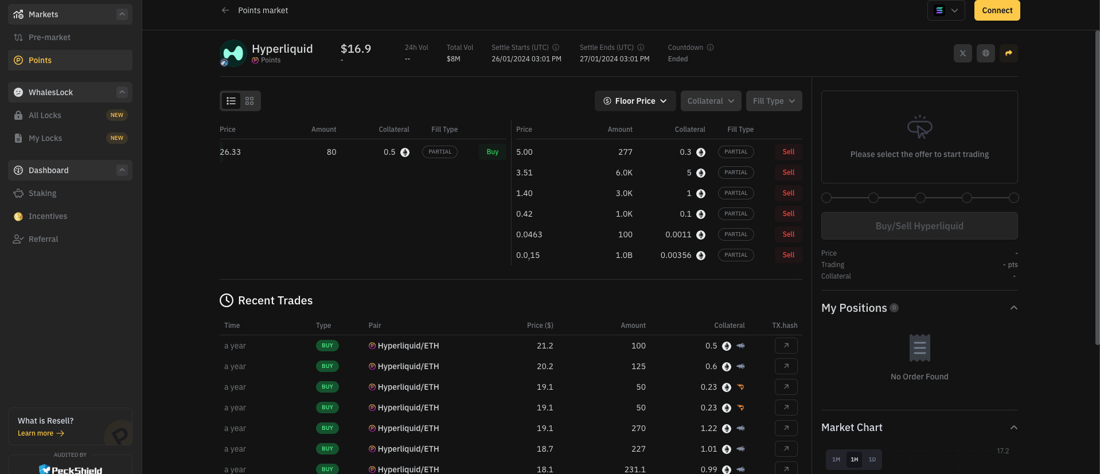Set amount slider to the last stop
Viewport: 1100px width, 474px height.
click(1014, 198)
